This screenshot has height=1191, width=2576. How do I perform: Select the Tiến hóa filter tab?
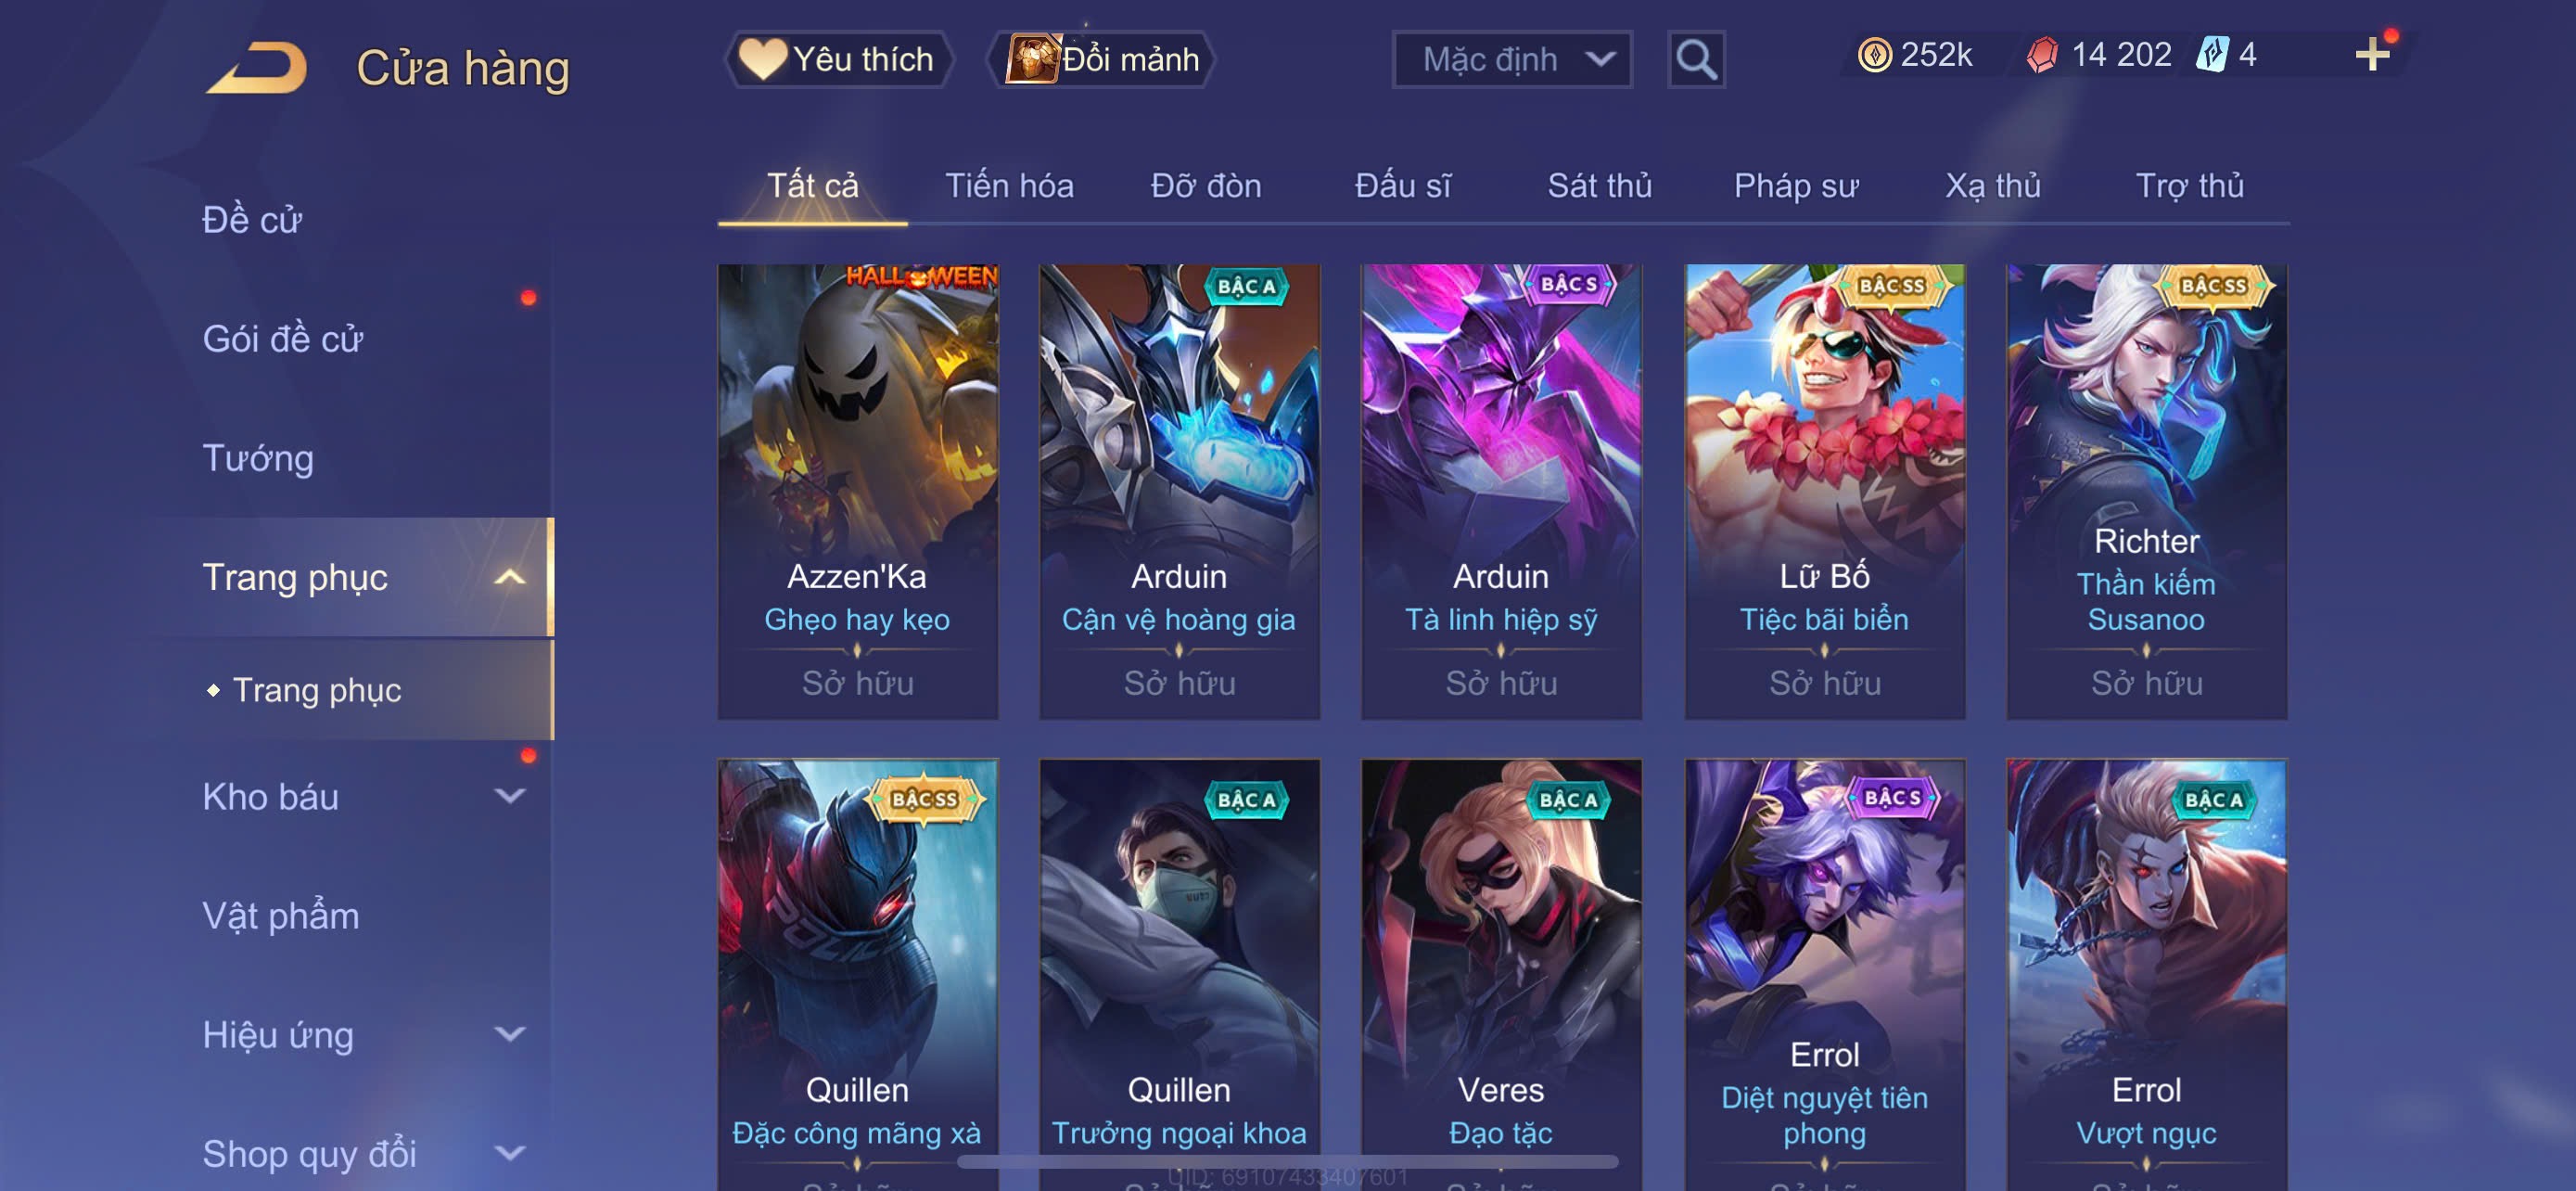pyautogui.click(x=1009, y=185)
